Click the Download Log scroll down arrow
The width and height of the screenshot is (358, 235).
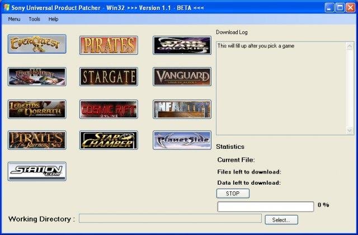(350, 130)
